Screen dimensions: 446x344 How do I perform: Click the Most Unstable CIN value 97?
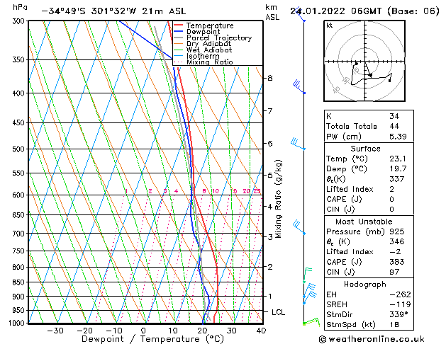394,272
